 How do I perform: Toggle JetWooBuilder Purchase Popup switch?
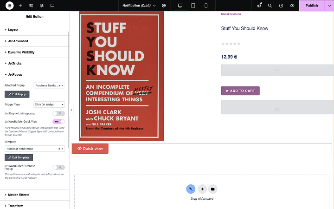[58, 167]
